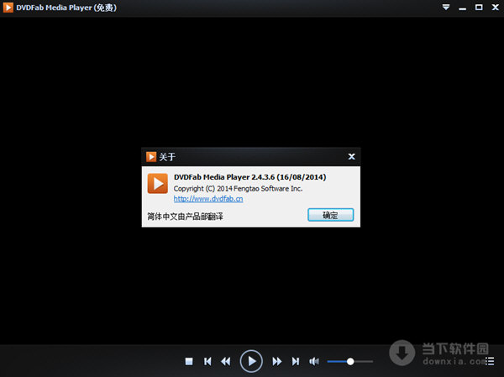Maximize the DVDFab Media Player window

[x=479, y=7]
